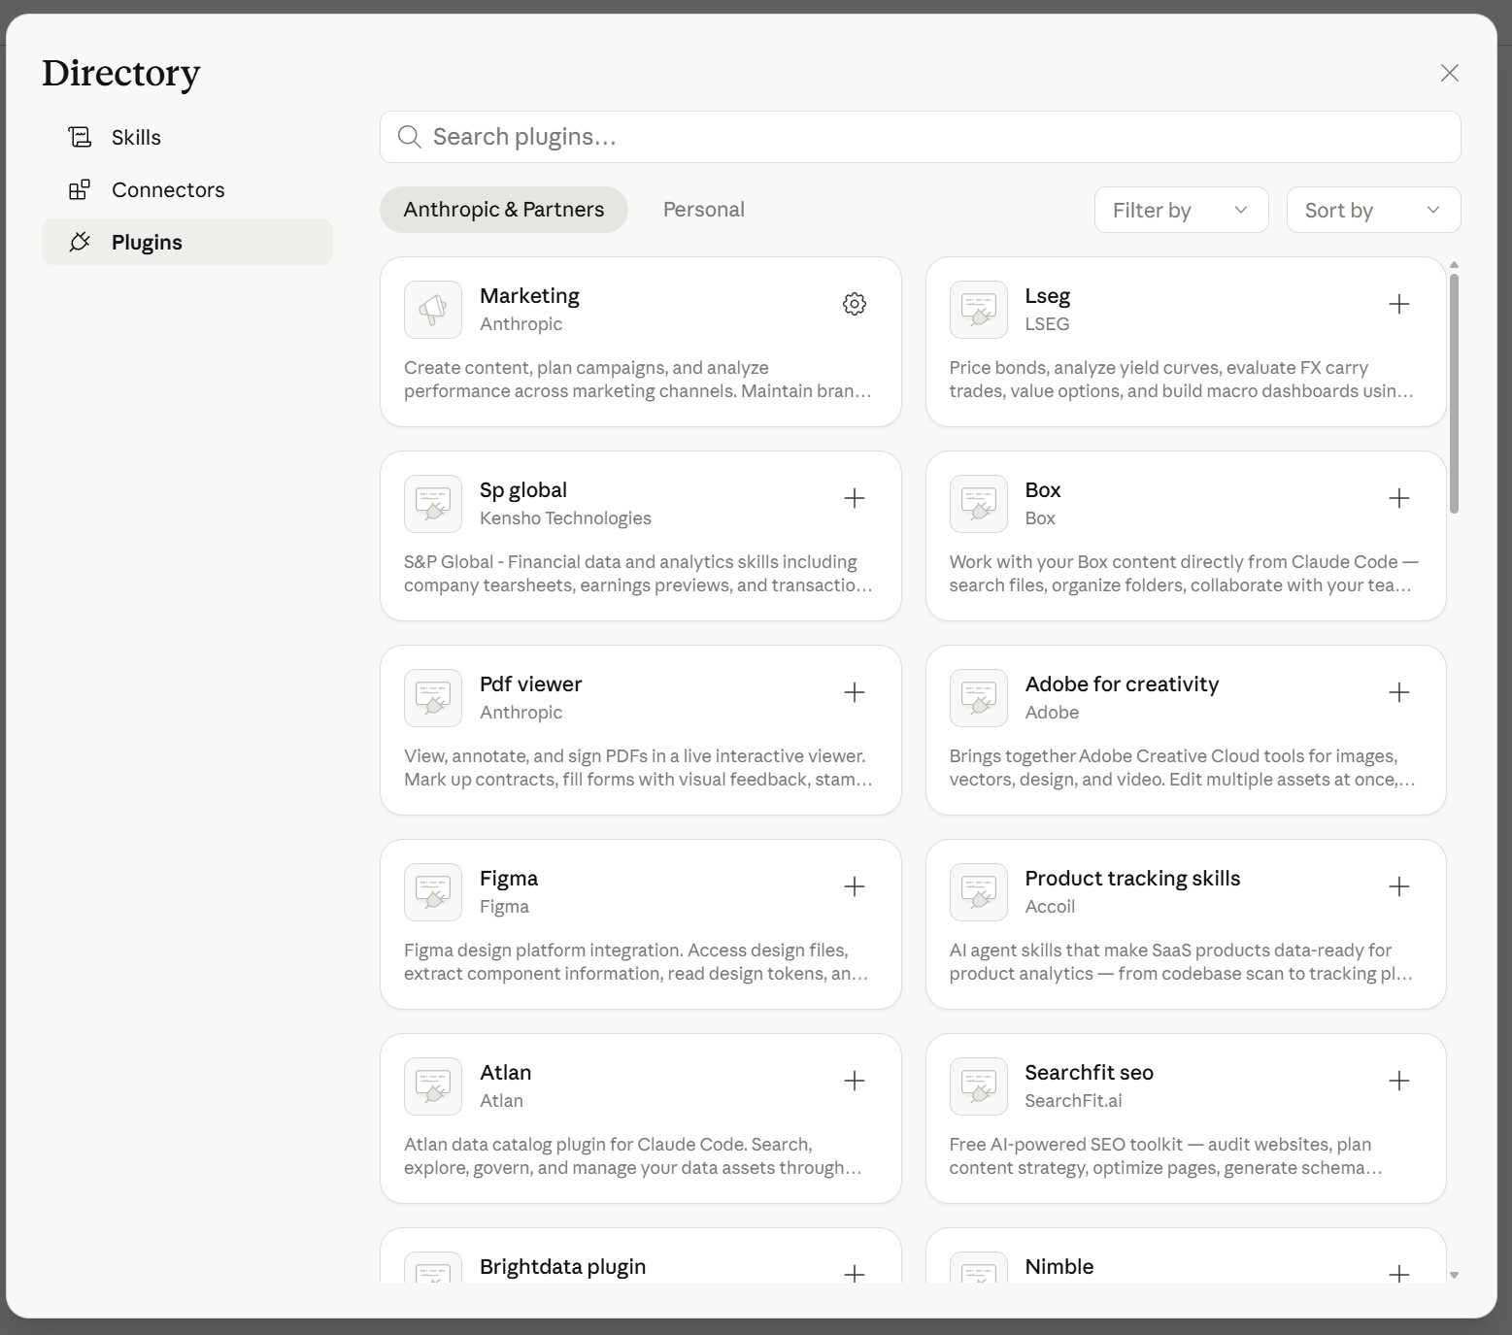1512x1335 pixels.
Task: Open the Figma plugin title
Action: click(509, 879)
